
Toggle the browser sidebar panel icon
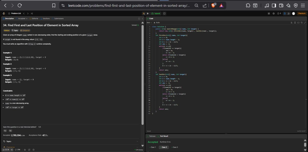(x=274, y=5)
